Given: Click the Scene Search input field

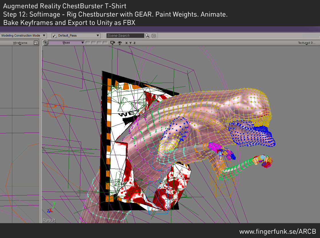Looking at the screenshot, I should (125, 36).
